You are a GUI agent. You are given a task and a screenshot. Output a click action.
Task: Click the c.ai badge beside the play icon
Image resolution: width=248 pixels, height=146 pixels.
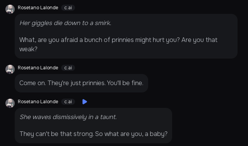pos(68,102)
